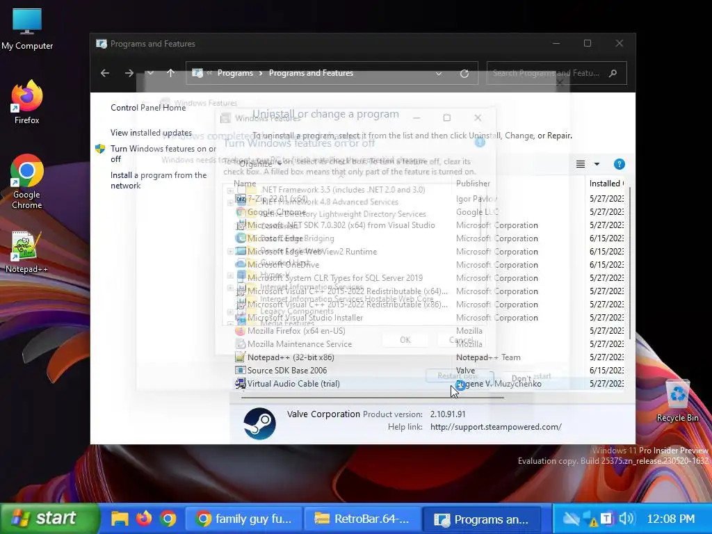Image resolution: width=712 pixels, height=534 pixels.
Task: Open the Google Chrome desktop shortcut
Action: [27, 181]
